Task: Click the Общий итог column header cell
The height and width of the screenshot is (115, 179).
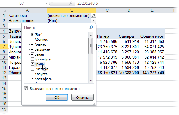Action: [x=152, y=36]
